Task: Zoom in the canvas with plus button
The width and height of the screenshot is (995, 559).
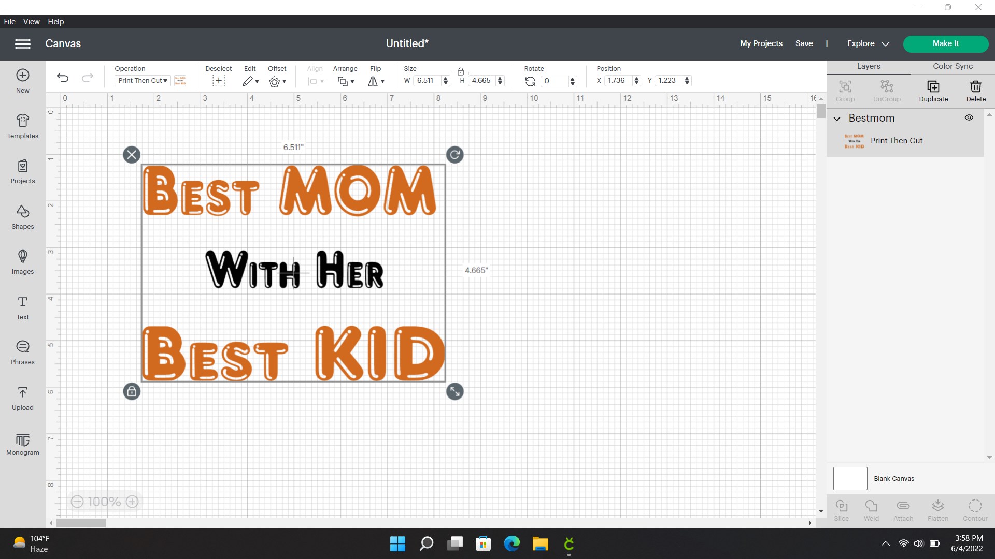Action: tap(132, 502)
